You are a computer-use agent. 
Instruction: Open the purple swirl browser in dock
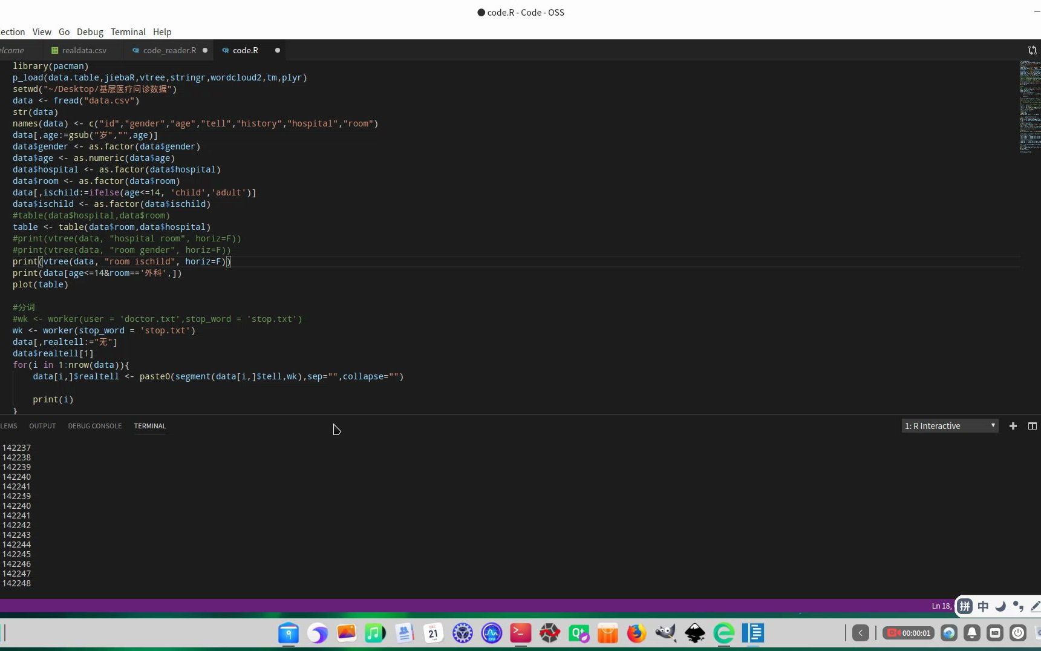click(318, 633)
